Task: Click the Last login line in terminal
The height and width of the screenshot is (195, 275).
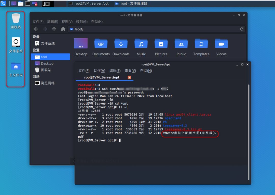Action: (x=125, y=96)
